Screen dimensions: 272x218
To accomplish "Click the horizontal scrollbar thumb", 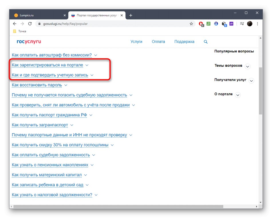I will click(x=118, y=207).
